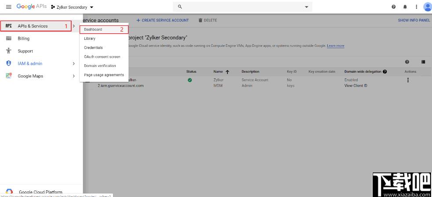This screenshot has height=197, width=432.
Task: Click the Google Maps icon
Action: coord(8,76)
